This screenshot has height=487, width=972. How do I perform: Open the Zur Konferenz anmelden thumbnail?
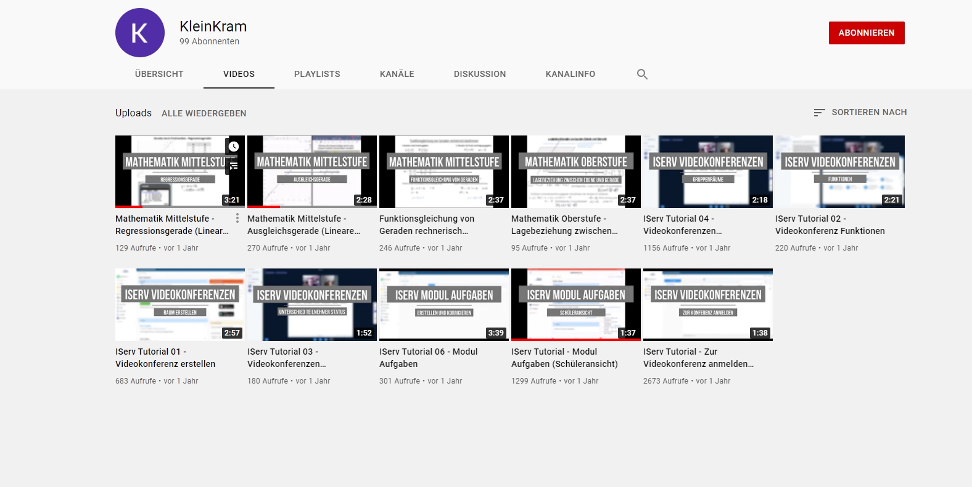pyautogui.click(x=708, y=305)
